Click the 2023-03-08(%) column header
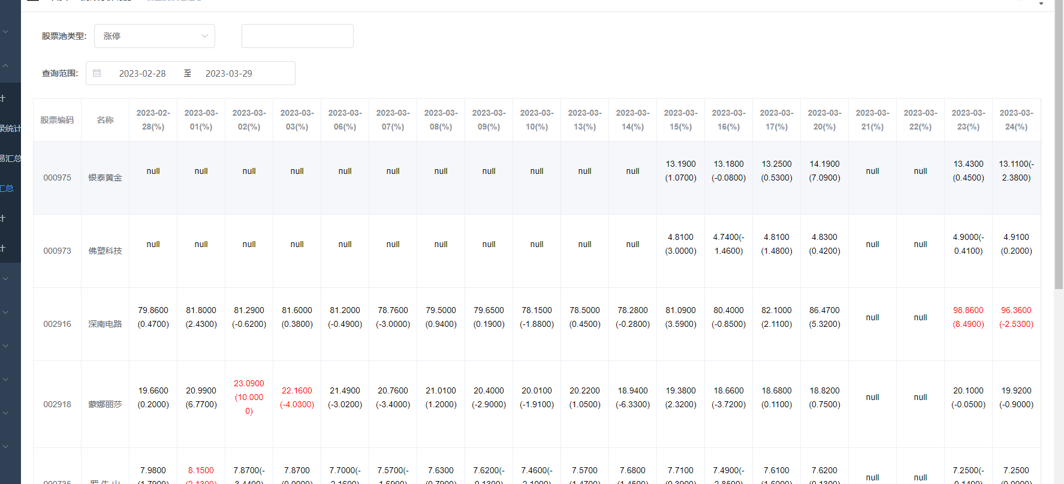 [x=441, y=120]
